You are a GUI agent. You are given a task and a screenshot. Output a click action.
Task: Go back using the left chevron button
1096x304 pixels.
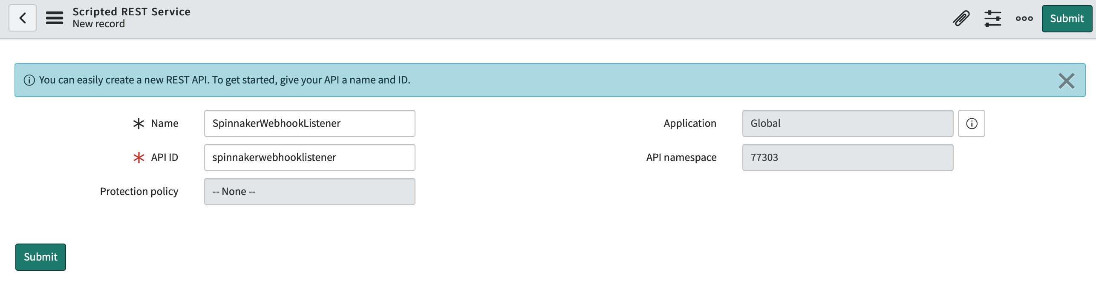coord(23,18)
